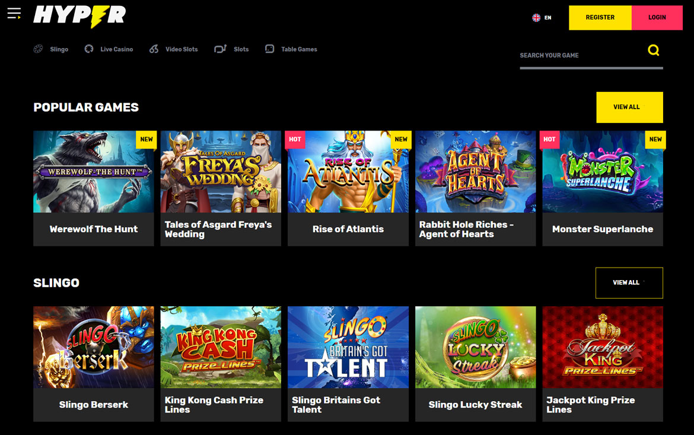Open Werewolf The Hunt game thumbnail
The width and height of the screenshot is (694, 435).
[93, 172]
